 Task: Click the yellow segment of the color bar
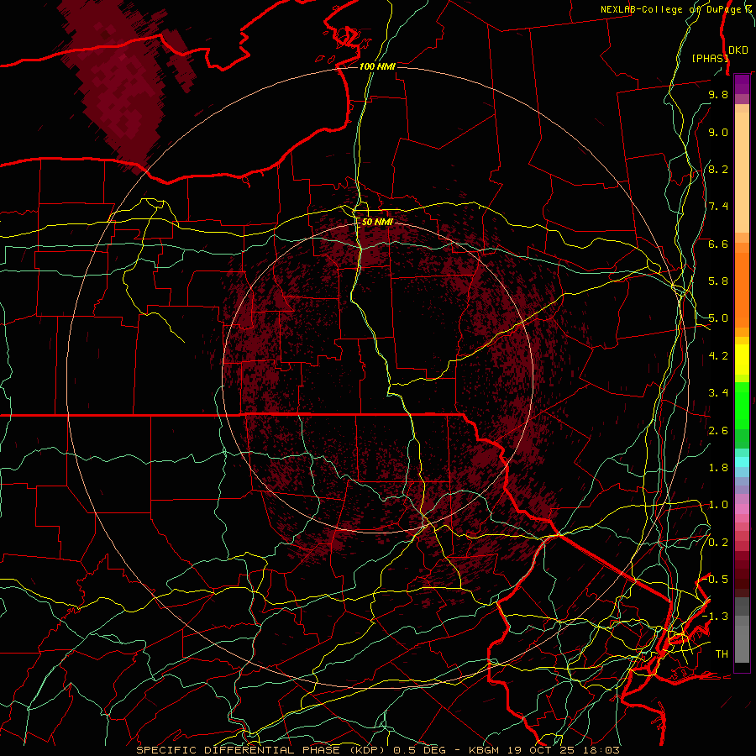742,359
